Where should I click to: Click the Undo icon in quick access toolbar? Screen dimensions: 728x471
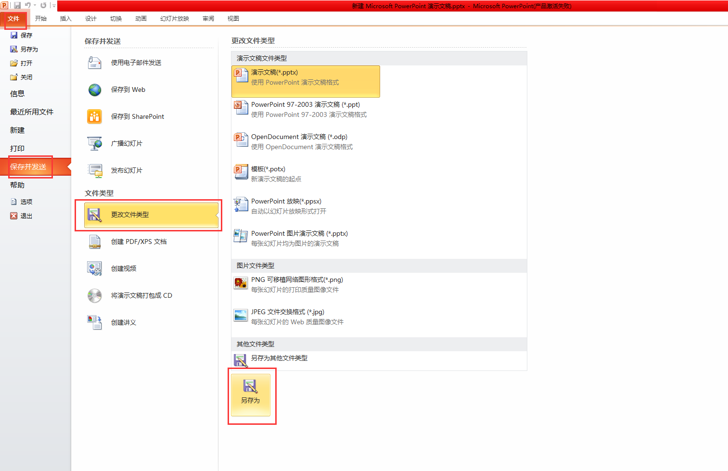click(28, 5)
